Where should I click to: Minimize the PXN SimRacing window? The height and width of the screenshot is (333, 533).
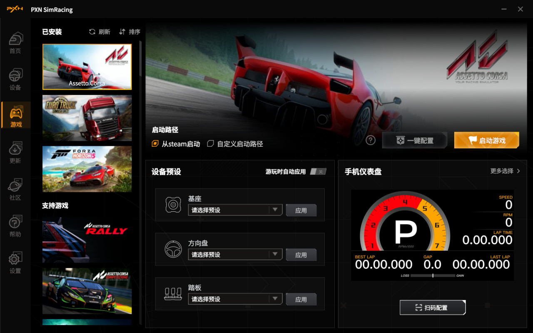coord(504,9)
